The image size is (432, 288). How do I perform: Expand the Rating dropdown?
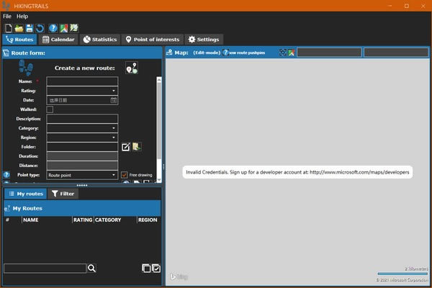pos(114,91)
